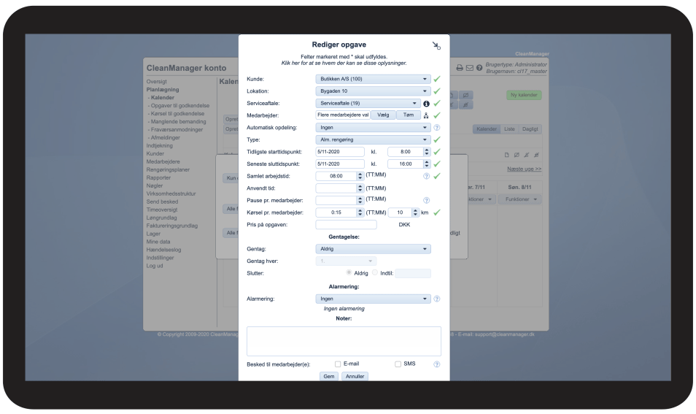Switch to the Liste view tab

[x=509, y=129]
